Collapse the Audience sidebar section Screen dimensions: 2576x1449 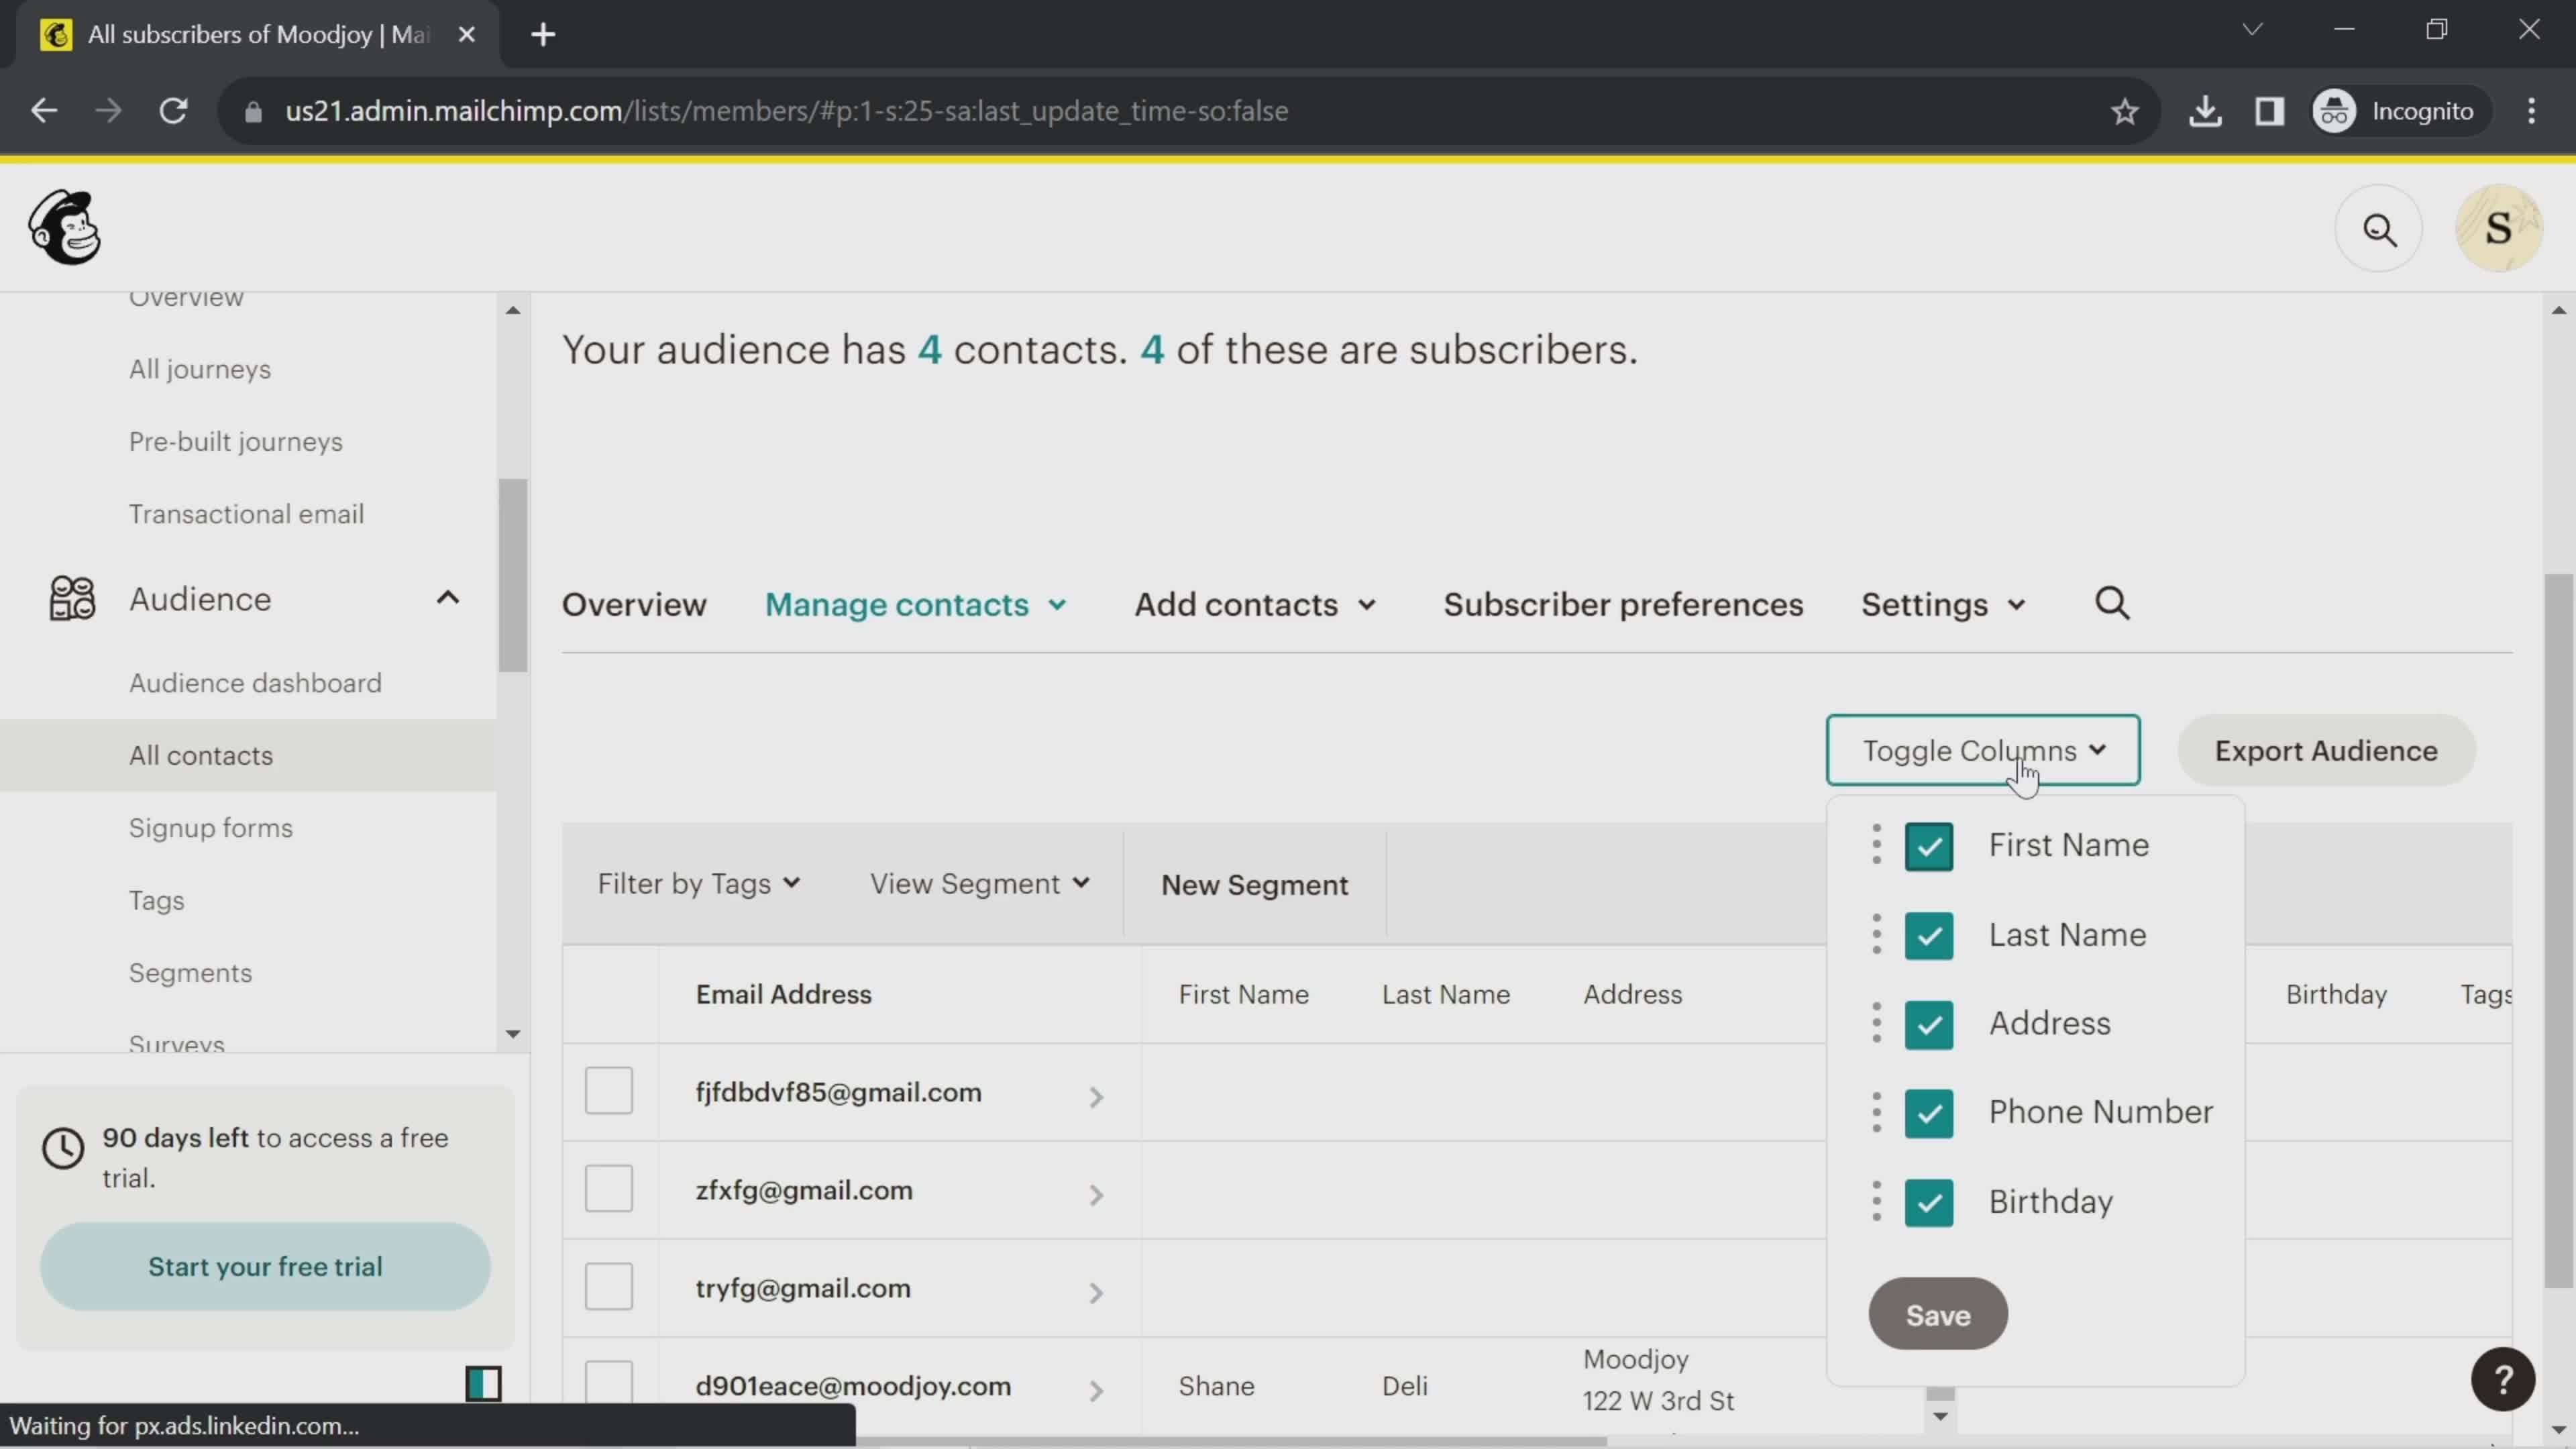(447, 598)
